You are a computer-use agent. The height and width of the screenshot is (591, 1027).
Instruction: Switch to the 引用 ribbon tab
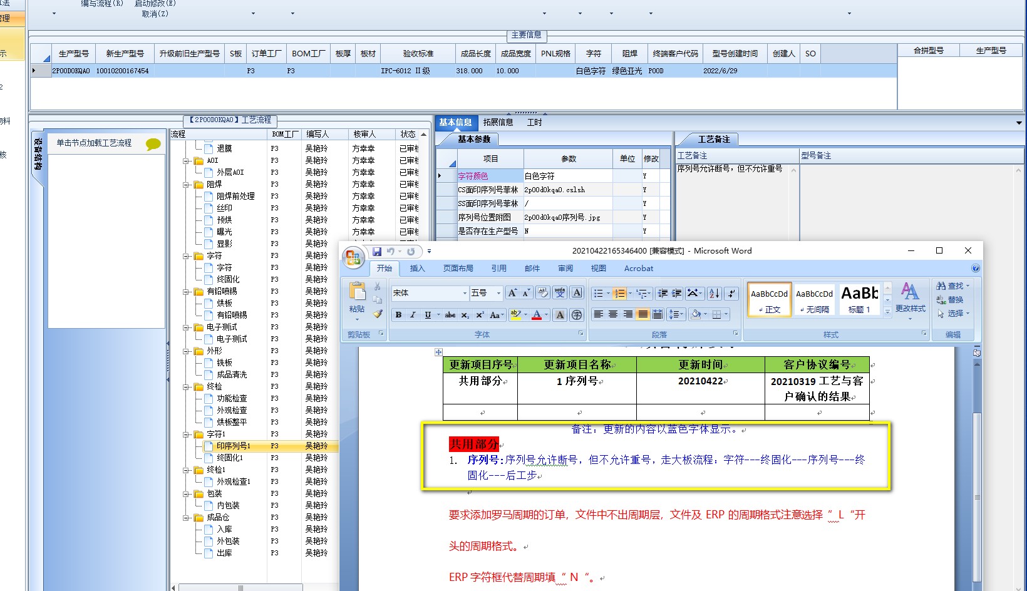498,268
